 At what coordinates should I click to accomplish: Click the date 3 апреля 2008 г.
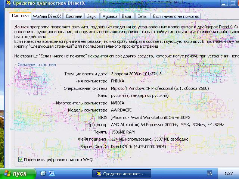pyautogui.click(x=127, y=74)
